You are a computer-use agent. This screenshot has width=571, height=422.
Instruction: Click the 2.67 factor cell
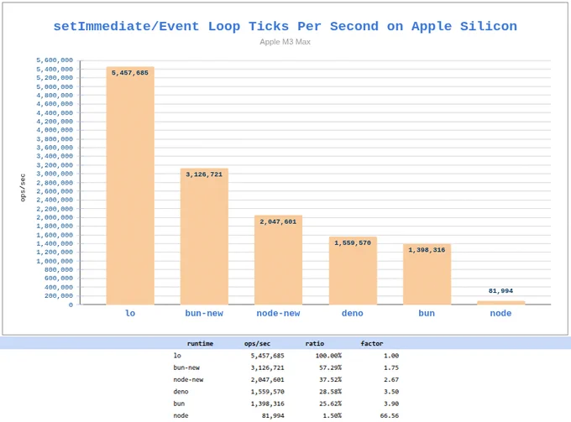click(391, 379)
